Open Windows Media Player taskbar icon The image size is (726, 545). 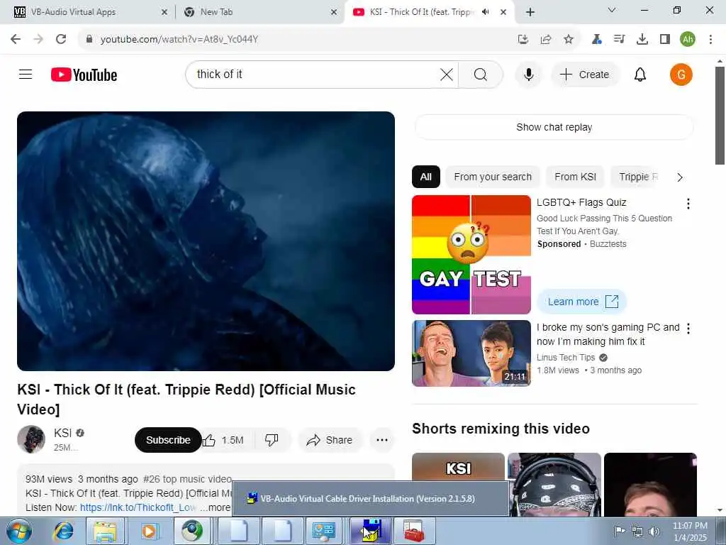pyautogui.click(x=149, y=531)
